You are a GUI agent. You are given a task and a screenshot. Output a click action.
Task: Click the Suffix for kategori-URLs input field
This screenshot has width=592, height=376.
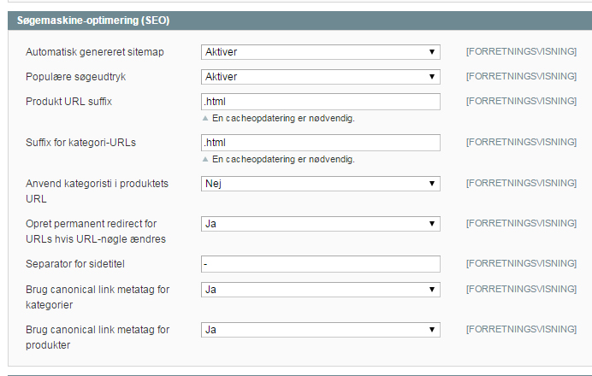[x=321, y=143]
